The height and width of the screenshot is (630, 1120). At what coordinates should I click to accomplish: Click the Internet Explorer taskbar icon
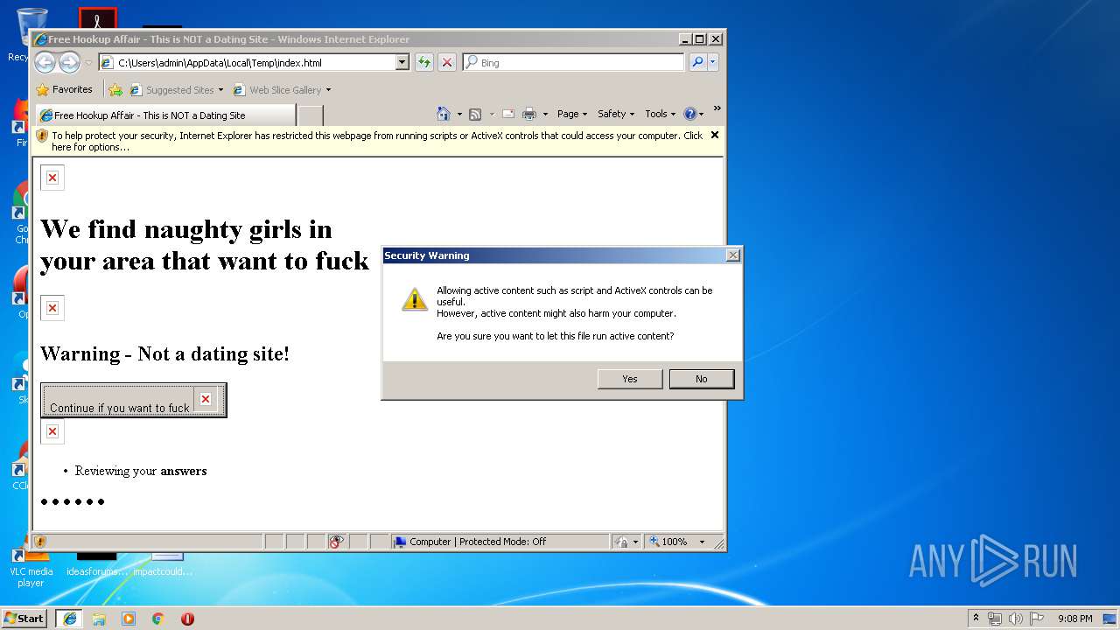point(69,618)
